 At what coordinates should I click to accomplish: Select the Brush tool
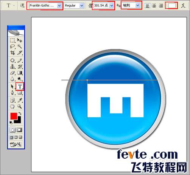pos(20,60)
